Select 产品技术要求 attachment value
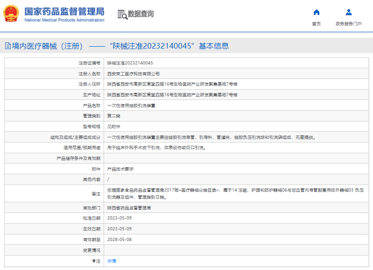Screen dimensions: 373x270 (x=120, y=169)
